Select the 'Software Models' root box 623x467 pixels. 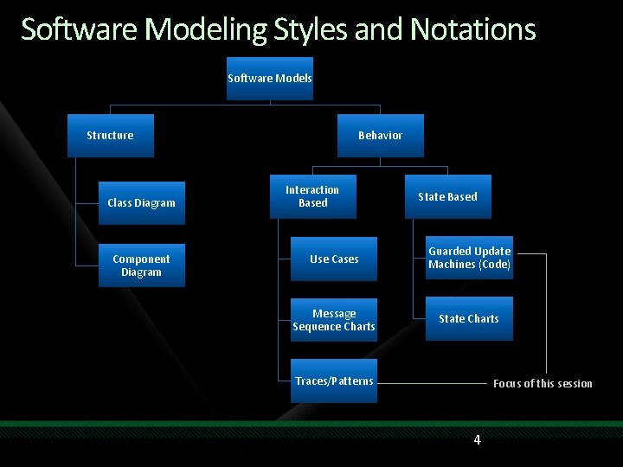(270, 79)
